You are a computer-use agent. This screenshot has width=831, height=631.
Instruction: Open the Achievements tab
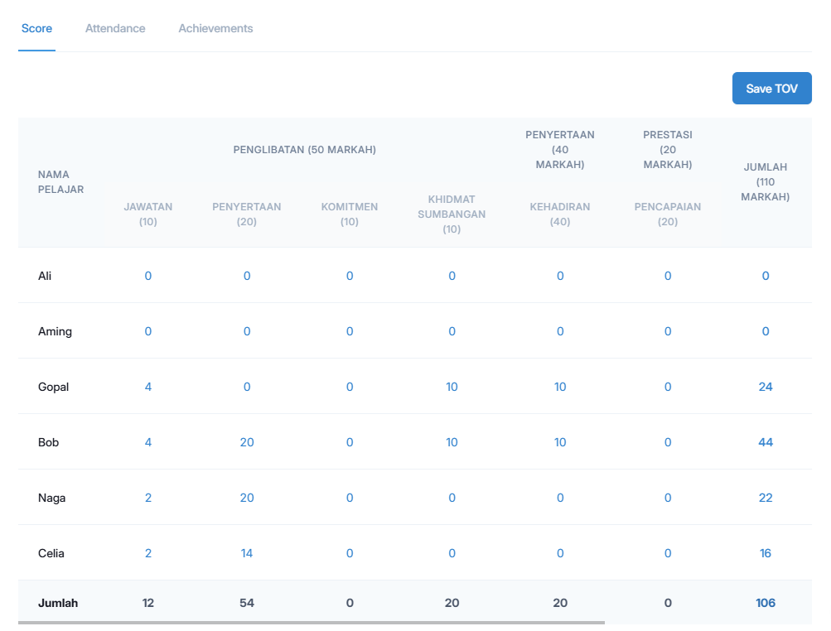pos(215,28)
